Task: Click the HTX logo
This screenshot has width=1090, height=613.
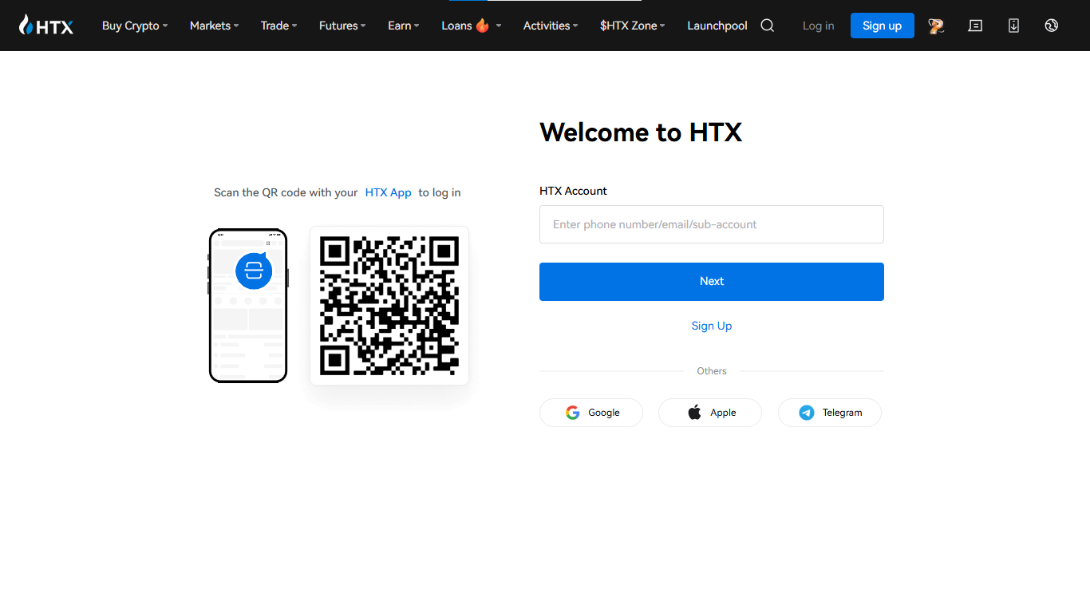Action: 45,25
